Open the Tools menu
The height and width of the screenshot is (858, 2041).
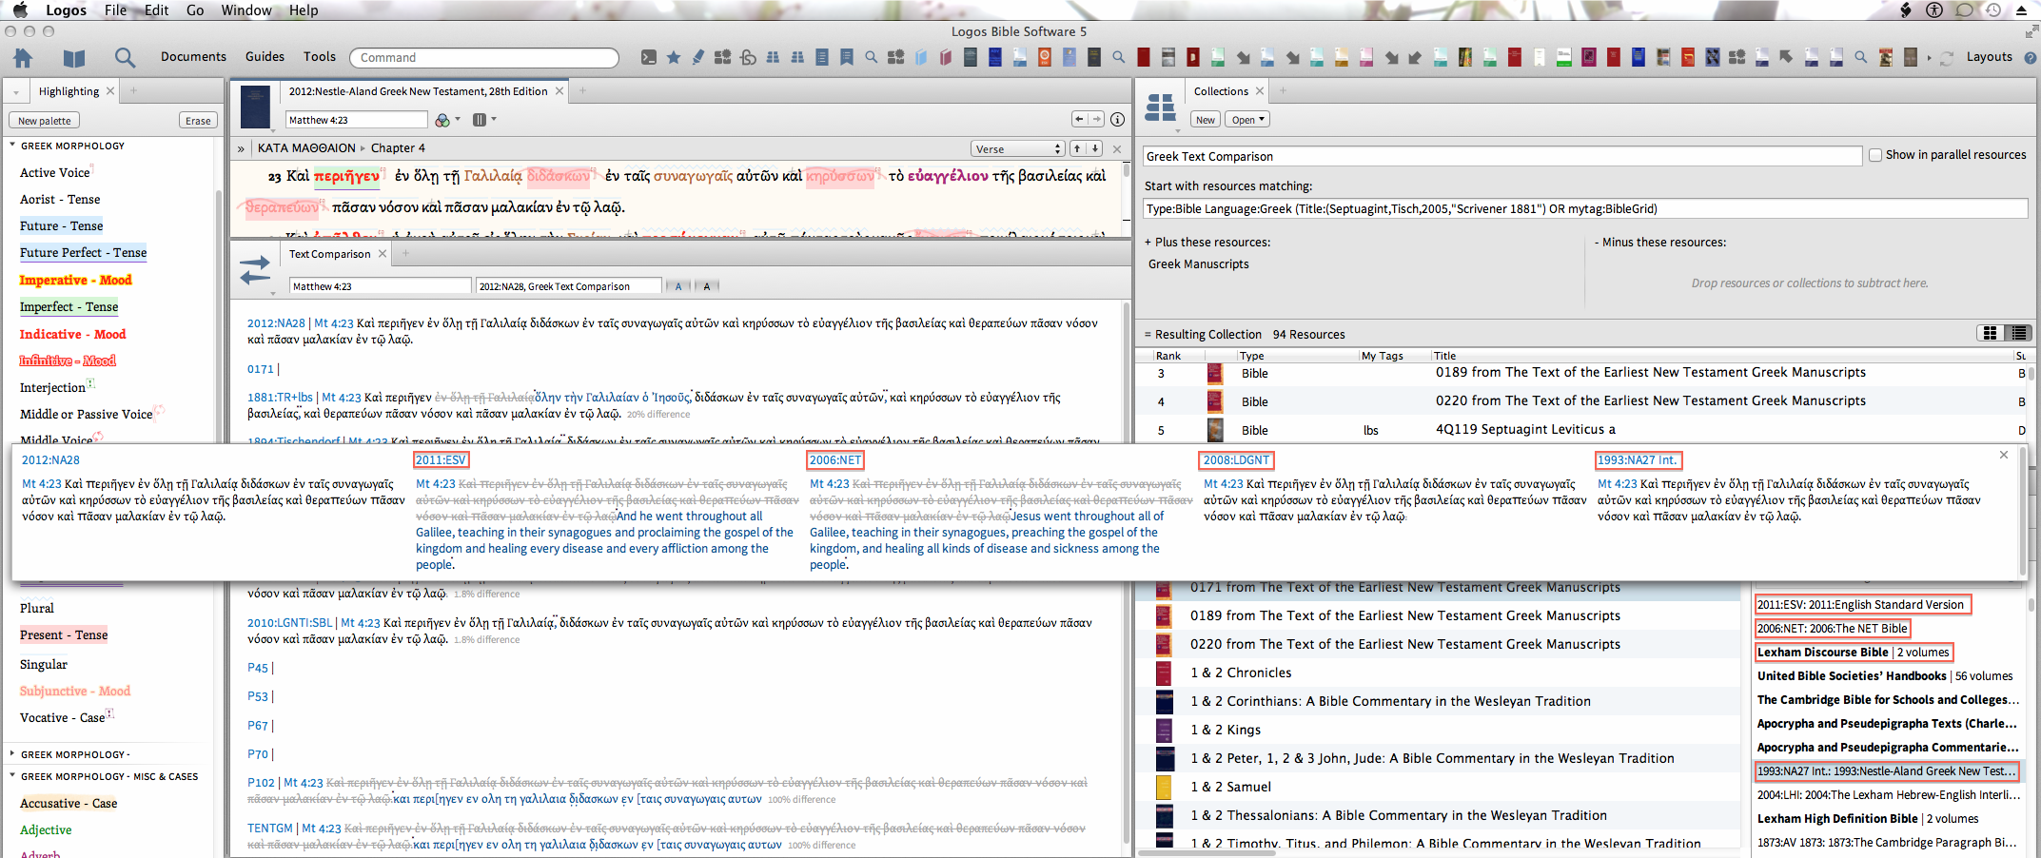(x=320, y=57)
